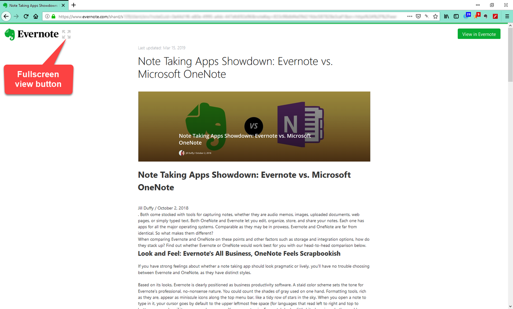The image size is (513, 309).
Task: Show site information via info icon
Action: point(47,16)
